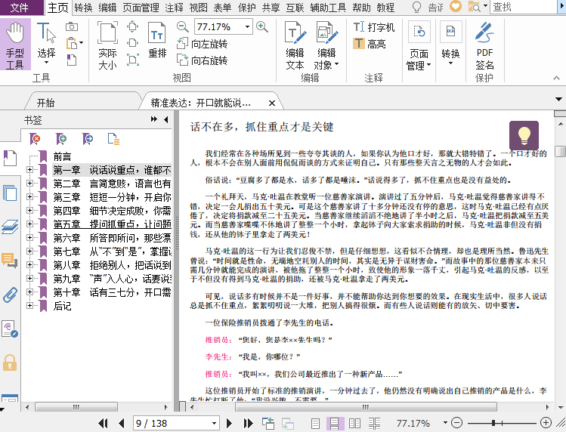Expand the 第六章 bookmark node
Screen dimensions: 566x432
[29, 237]
